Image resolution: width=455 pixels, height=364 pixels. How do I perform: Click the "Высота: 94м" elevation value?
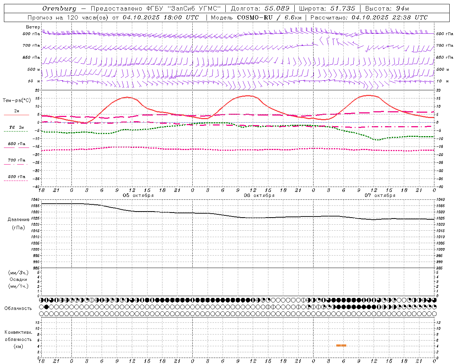(387, 9)
